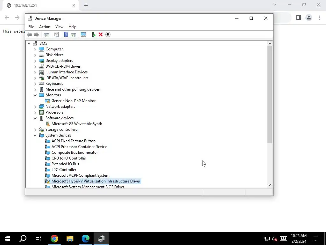The height and width of the screenshot is (245, 326).
Task: Scan for hardware changes monitor icon
Action: (83, 34)
